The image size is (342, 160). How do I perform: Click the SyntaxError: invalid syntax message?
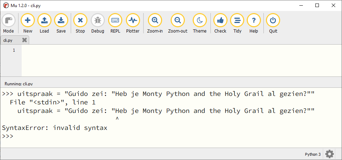pyautogui.click(x=54, y=128)
